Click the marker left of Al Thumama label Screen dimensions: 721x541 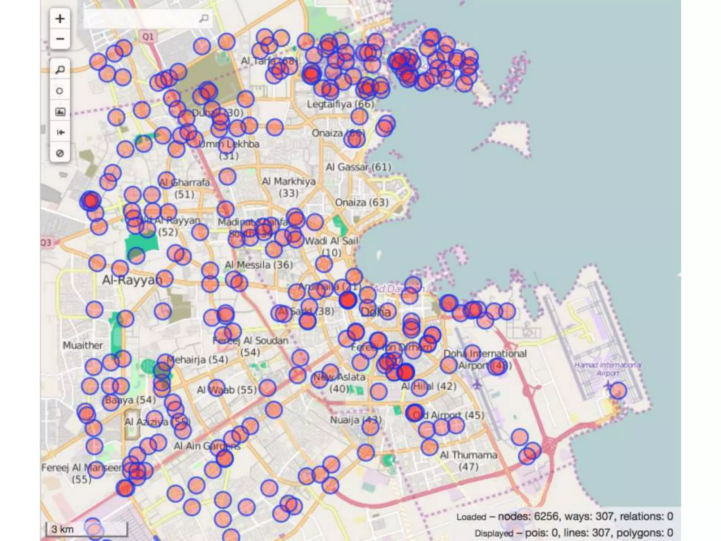[x=429, y=447]
